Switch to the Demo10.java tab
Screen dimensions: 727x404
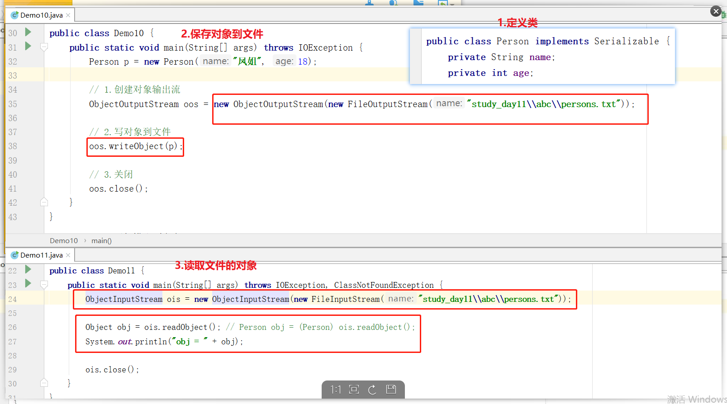[x=40, y=15]
